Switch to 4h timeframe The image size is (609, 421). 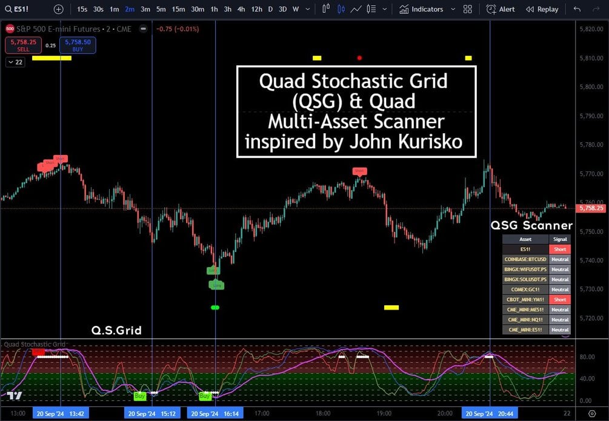241,9
